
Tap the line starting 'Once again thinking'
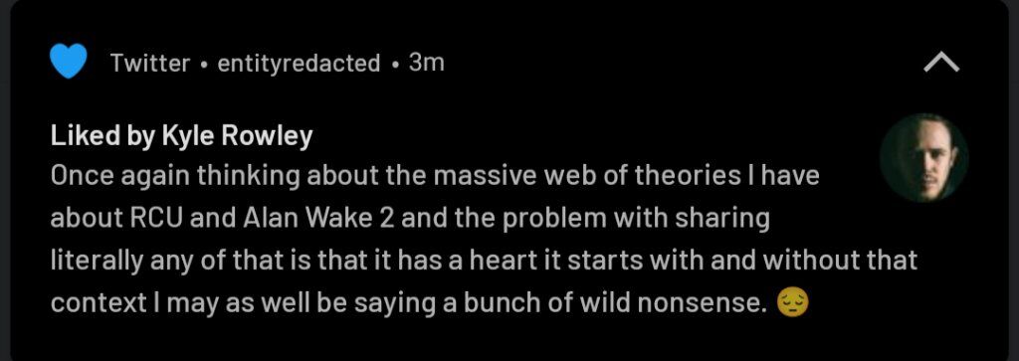435,177
